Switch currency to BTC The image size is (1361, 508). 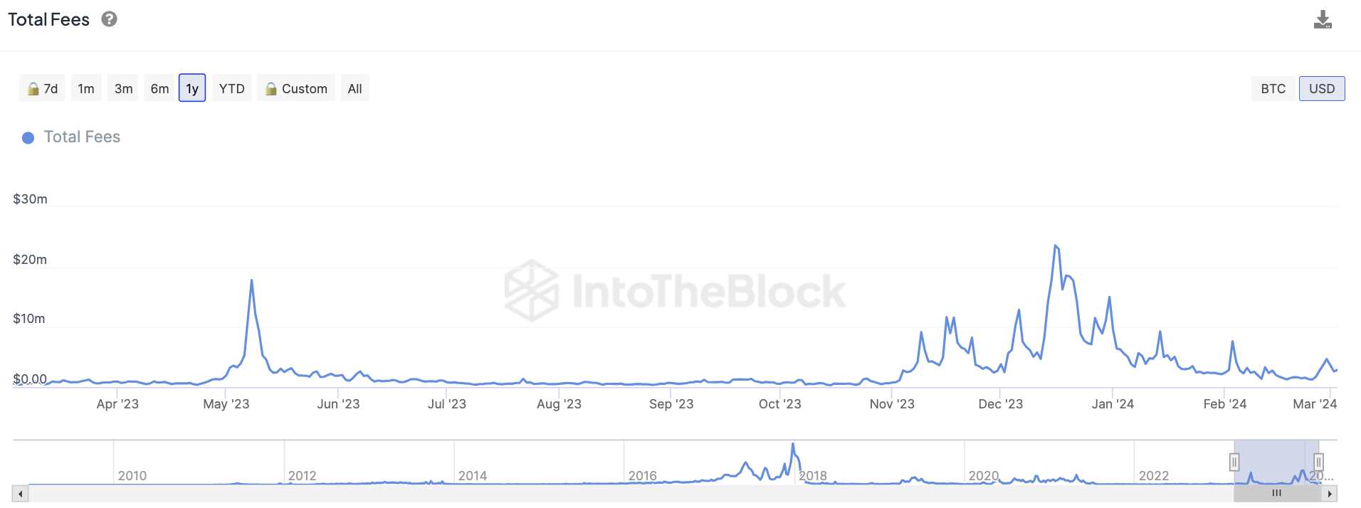[x=1273, y=89]
